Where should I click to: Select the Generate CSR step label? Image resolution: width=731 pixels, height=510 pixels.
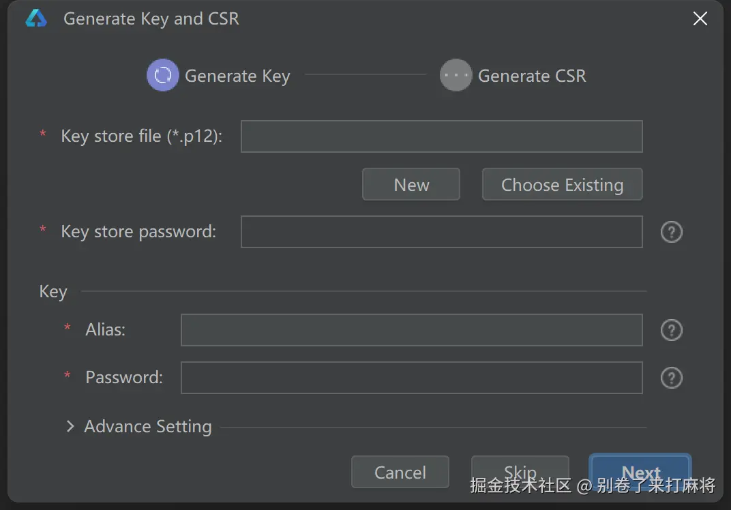532,76
